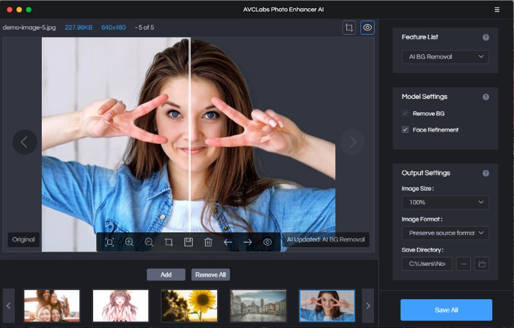
Task: Click the Remove All button
Action: tap(211, 275)
